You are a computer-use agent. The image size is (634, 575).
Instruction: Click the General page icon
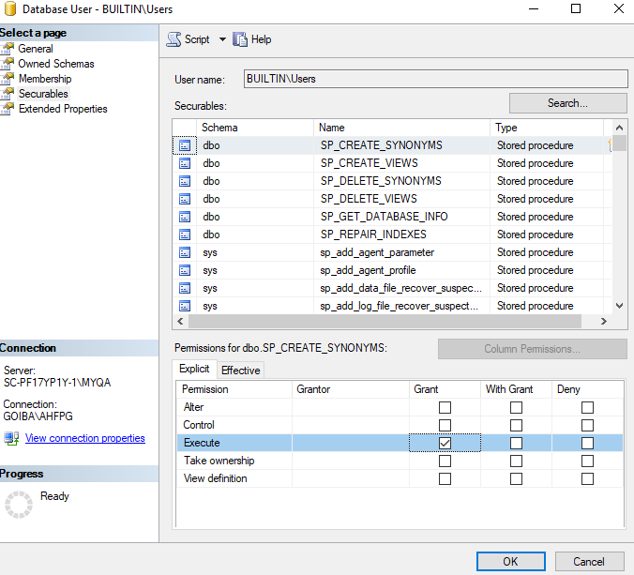pyautogui.click(x=8, y=49)
